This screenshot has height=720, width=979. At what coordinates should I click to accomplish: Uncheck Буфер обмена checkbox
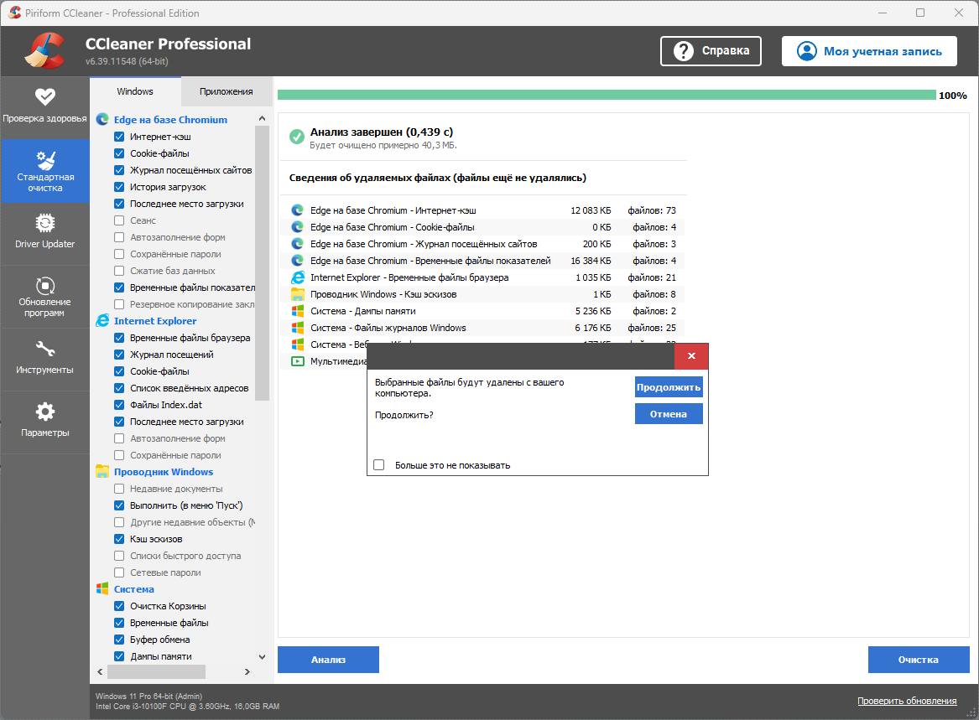click(x=119, y=640)
